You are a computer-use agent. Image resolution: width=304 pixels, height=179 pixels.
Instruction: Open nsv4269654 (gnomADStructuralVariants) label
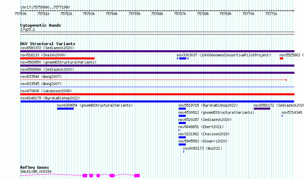click(x=95, y=105)
